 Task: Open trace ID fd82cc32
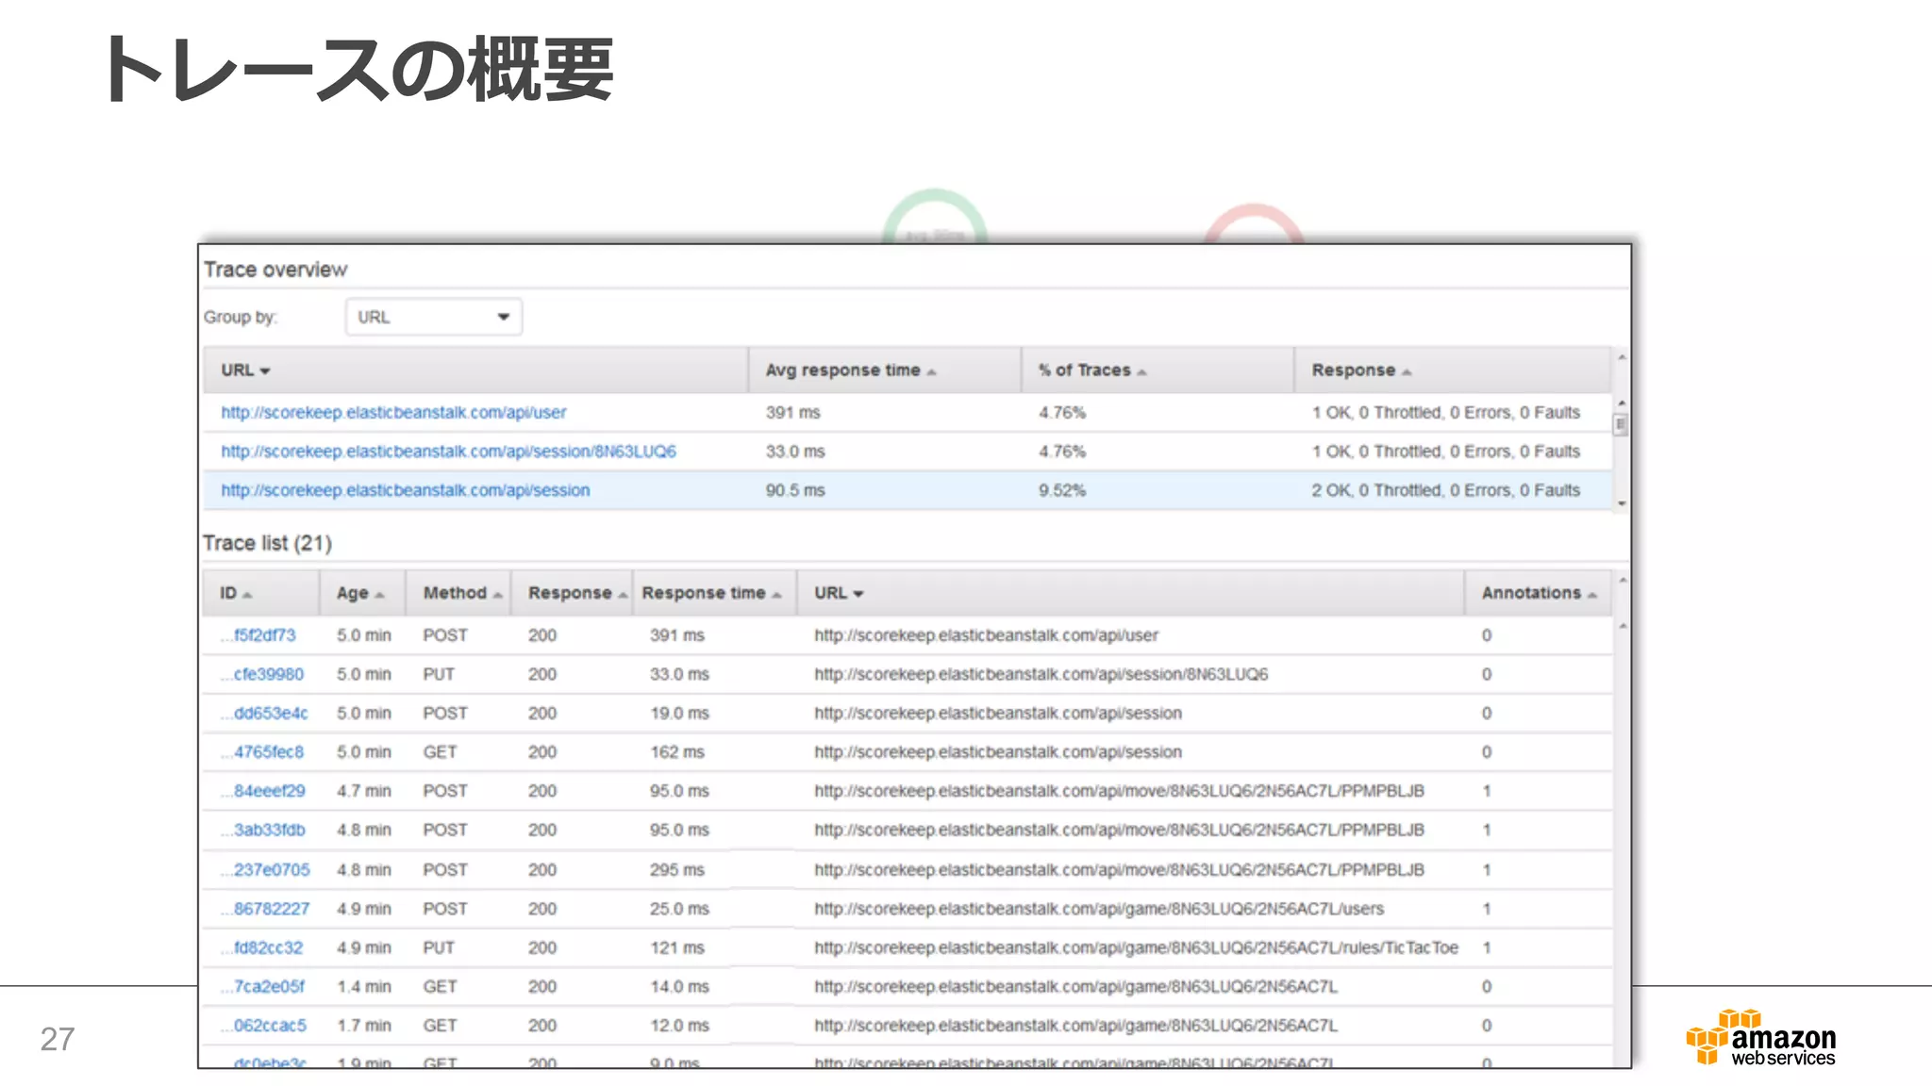267,947
